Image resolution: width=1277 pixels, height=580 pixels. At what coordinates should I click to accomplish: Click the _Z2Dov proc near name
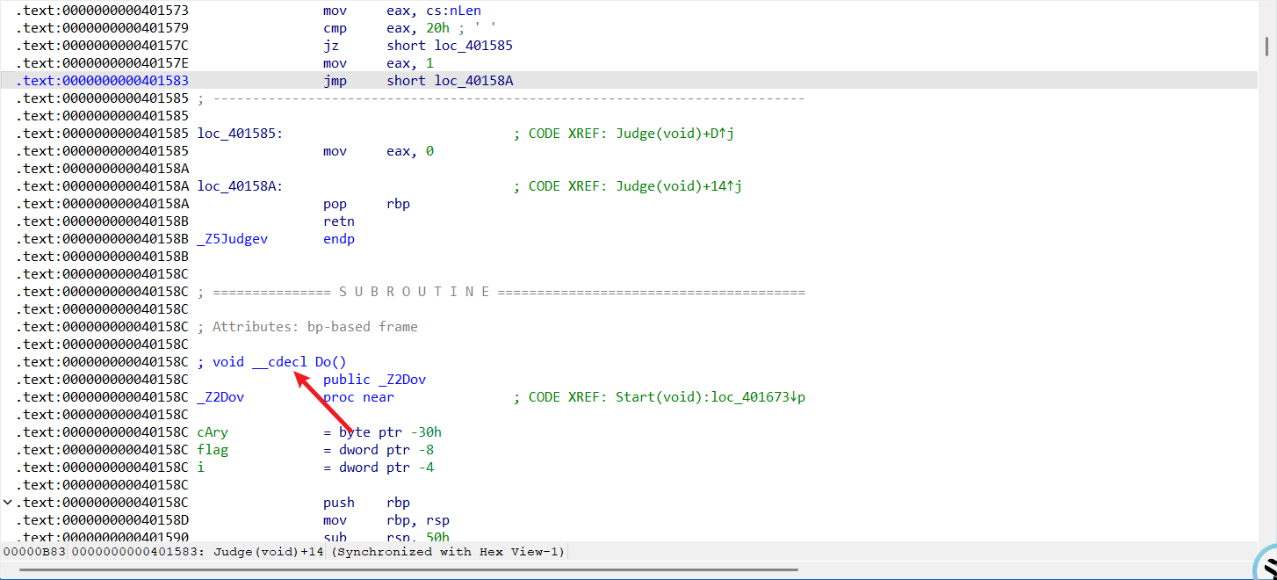(220, 397)
